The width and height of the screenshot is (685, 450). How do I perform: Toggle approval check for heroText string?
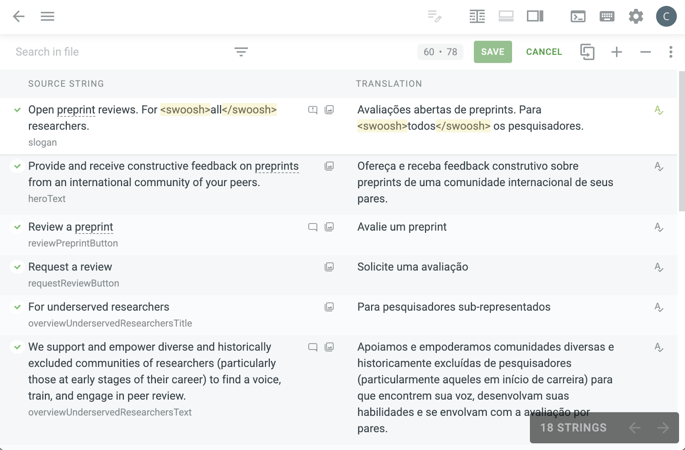click(17, 166)
